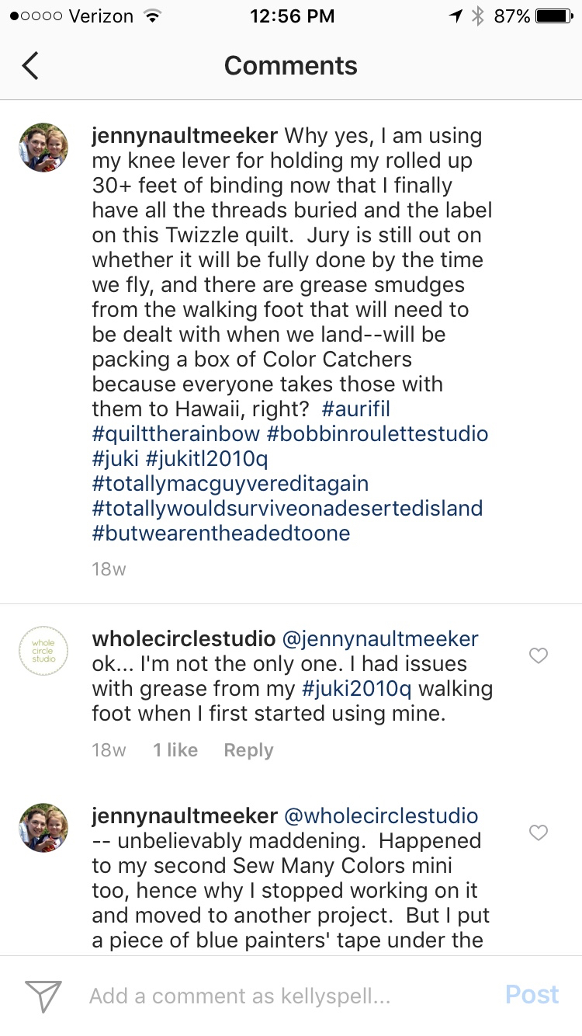
Task: Tap the paper plane send icon
Action: tap(43, 995)
